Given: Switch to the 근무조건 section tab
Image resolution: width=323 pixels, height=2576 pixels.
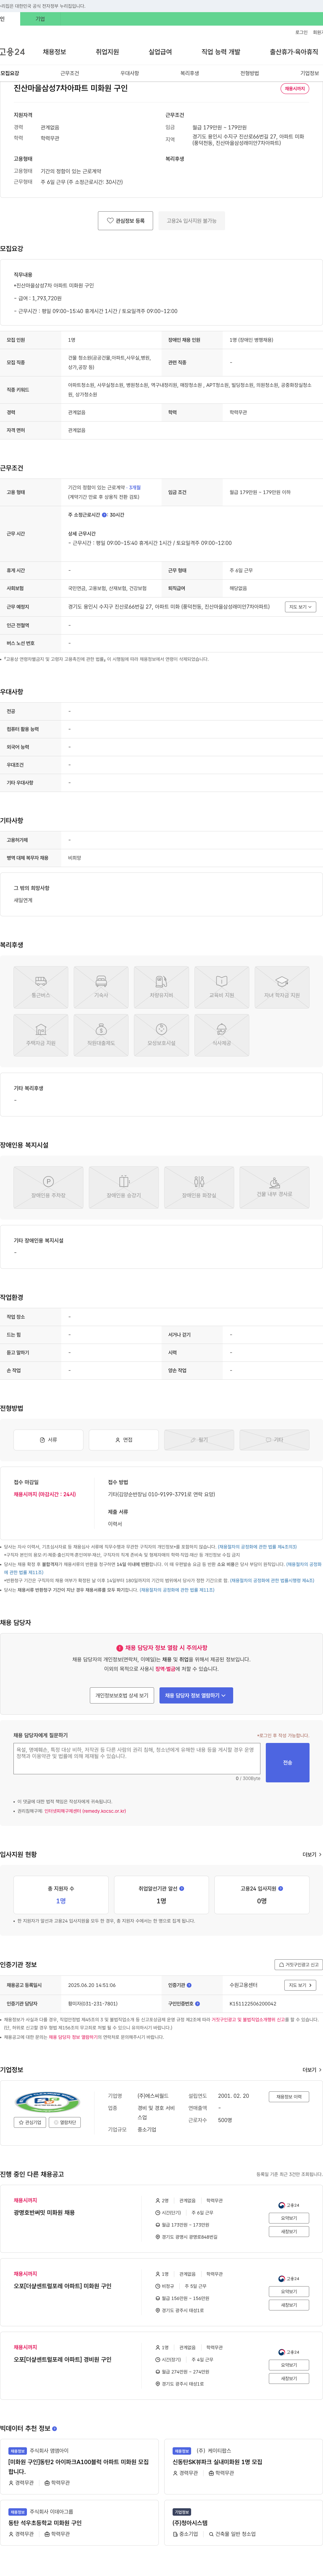Looking at the screenshot, I should [x=70, y=73].
